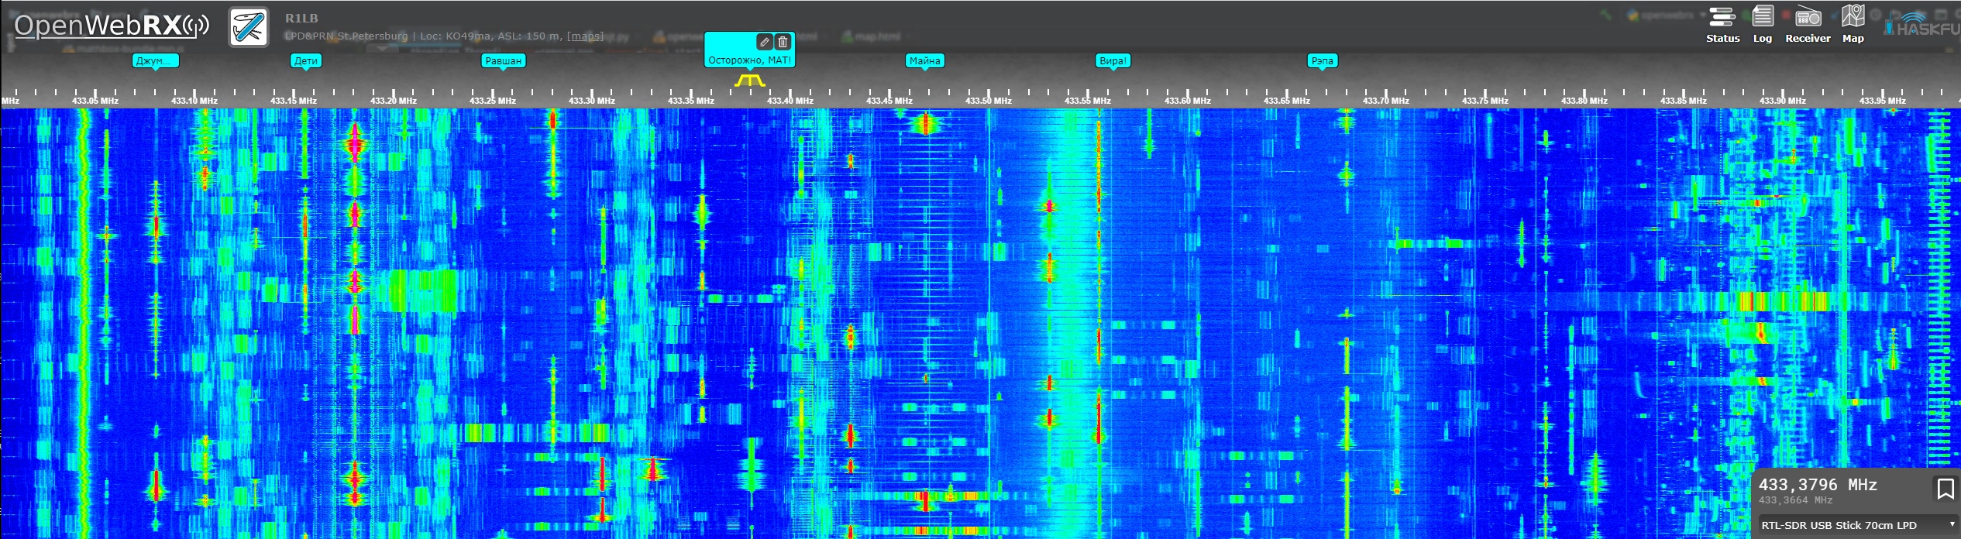
Task: Click the 433,3796 MHz frequency display
Action: pos(1817,485)
